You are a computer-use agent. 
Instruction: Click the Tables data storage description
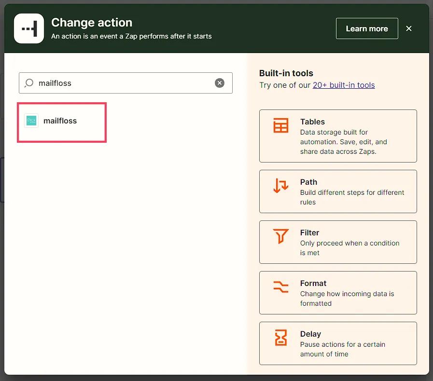344,142
